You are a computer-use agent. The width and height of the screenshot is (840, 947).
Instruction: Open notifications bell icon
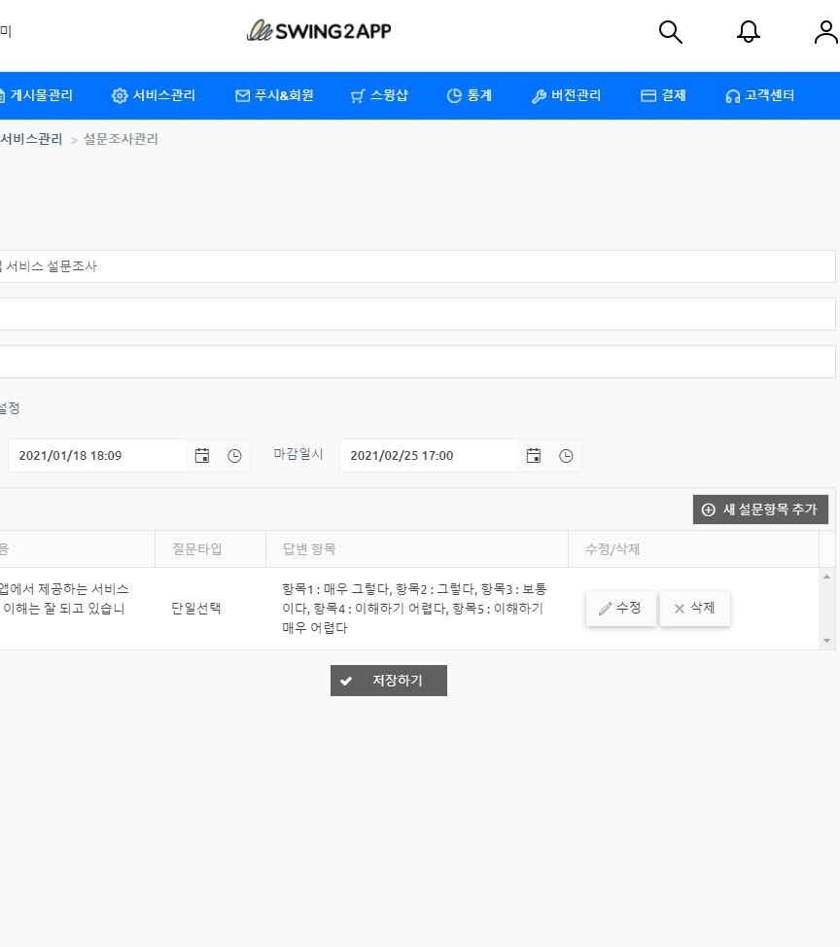(749, 32)
